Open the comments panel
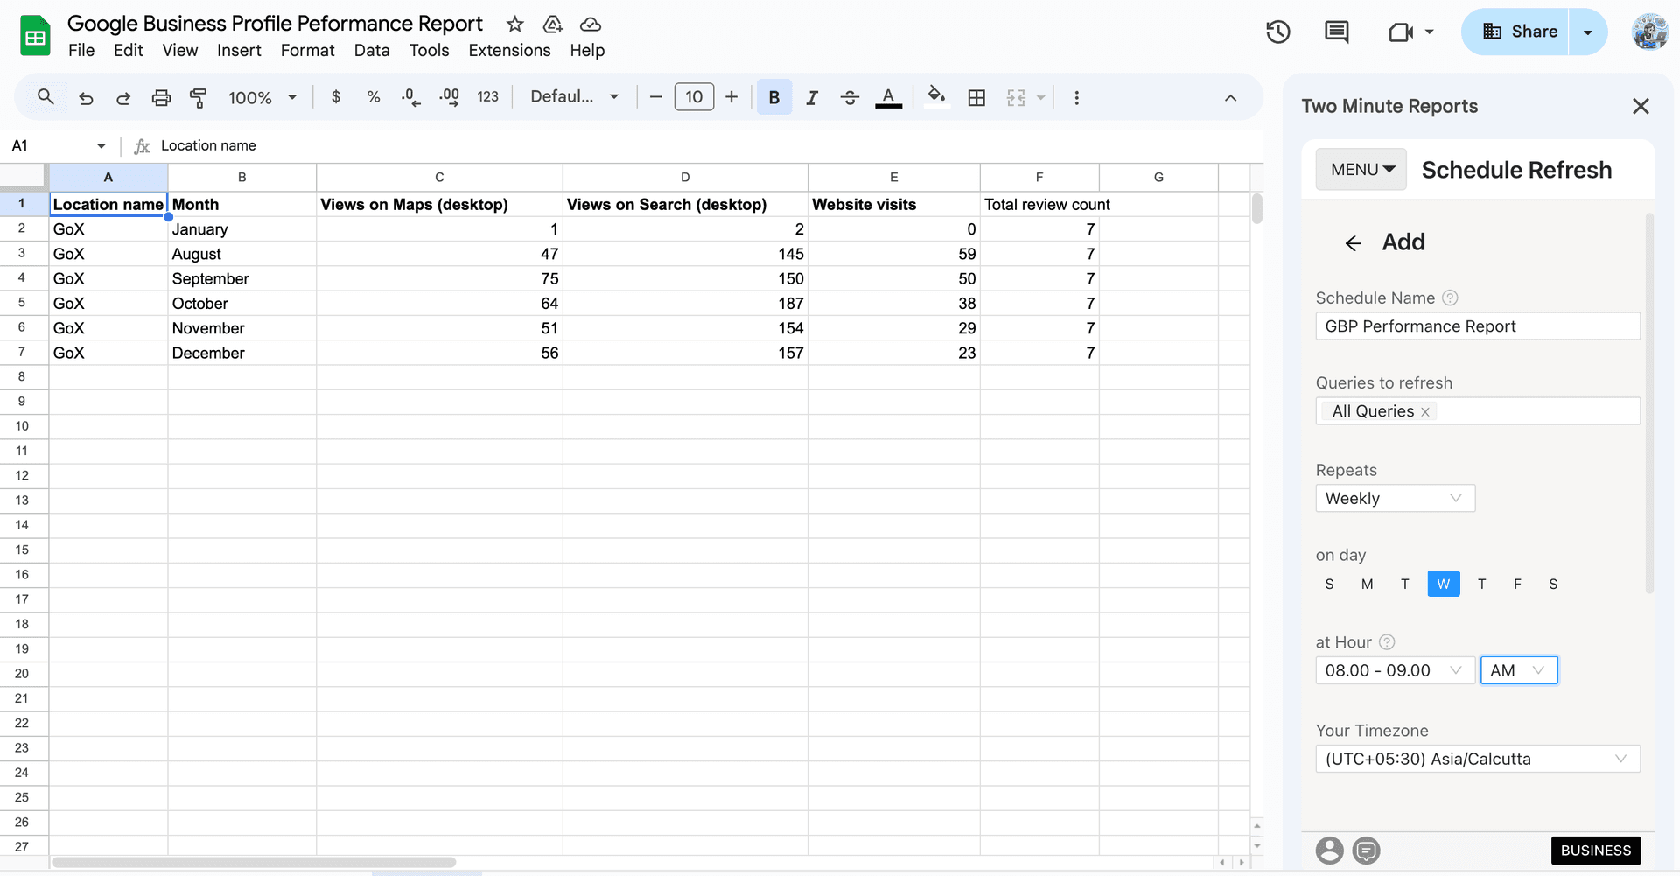Image resolution: width=1680 pixels, height=876 pixels. tap(1336, 32)
